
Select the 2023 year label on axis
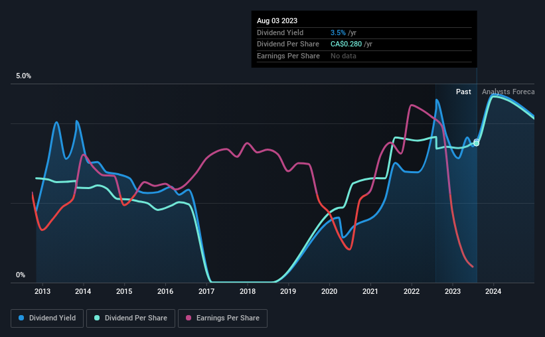(453, 291)
